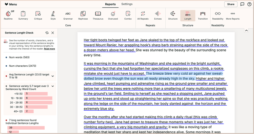Select the 12-word individual sentence bar
The width and height of the screenshot is (254, 134).
point(13,132)
